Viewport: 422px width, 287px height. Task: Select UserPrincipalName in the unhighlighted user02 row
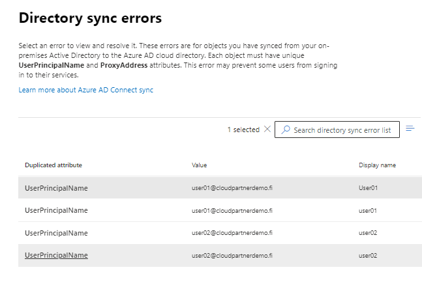pos(56,232)
